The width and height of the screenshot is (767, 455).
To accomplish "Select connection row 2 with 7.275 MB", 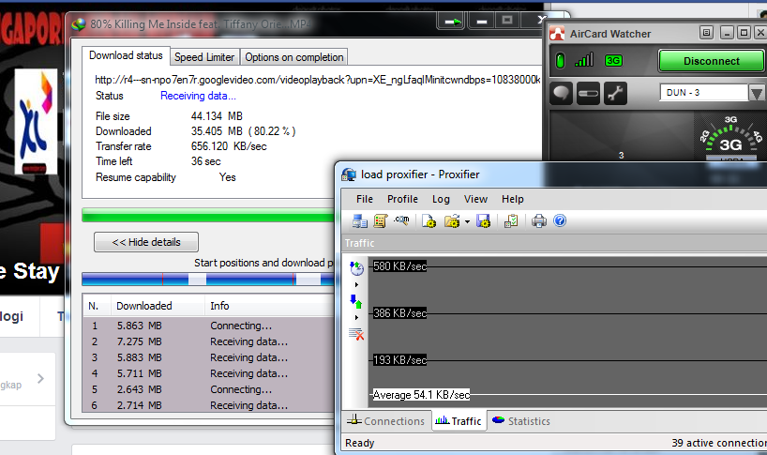I will [x=209, y=341].
